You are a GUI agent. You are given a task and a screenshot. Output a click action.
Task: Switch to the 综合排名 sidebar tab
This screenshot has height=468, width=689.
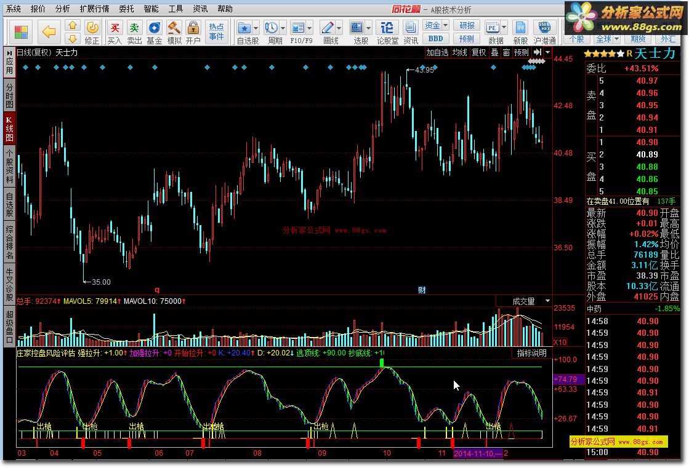(9, 242)
